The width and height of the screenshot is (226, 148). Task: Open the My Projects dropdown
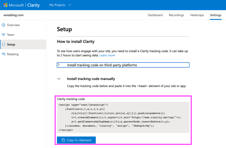tap(60, 5)
